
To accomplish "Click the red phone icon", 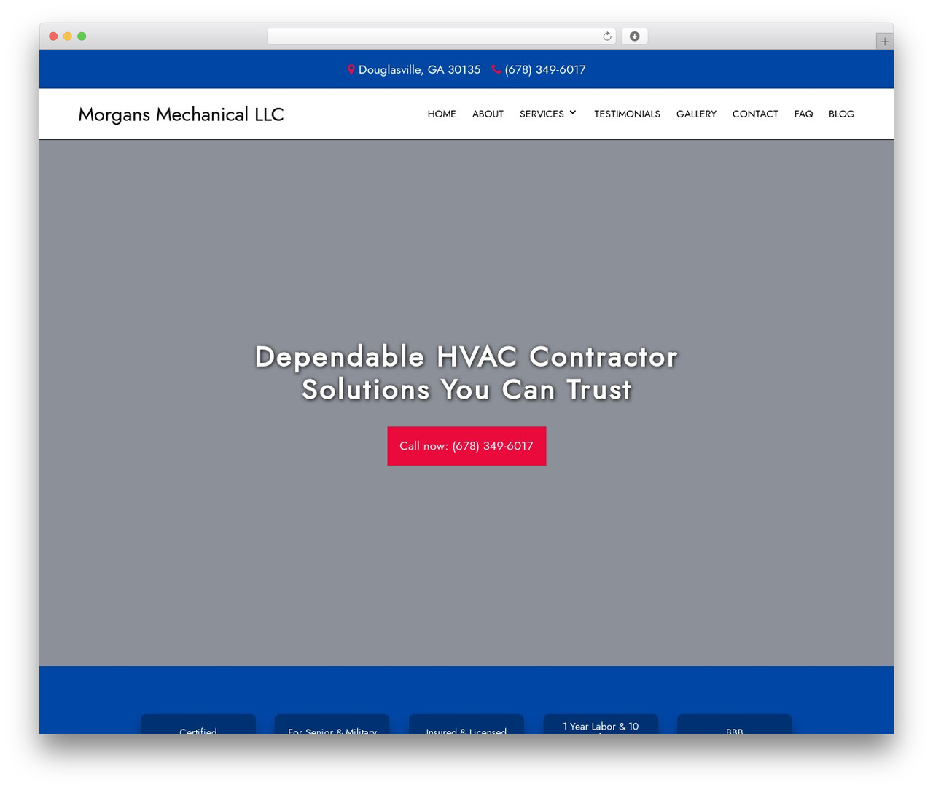I will pyautogui.click(x=496, y=69).
